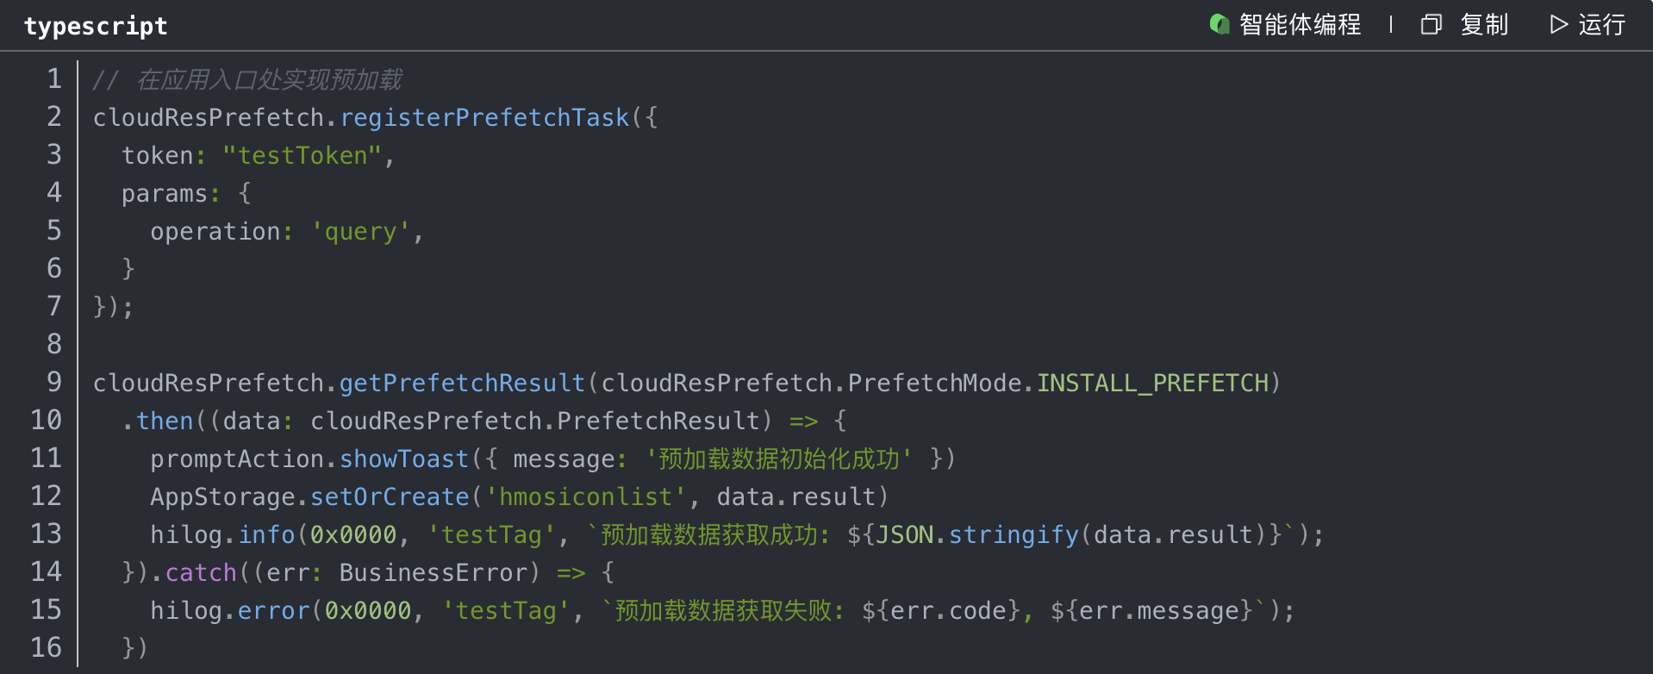Click the typescript language label
Screen dimensions: 1653x674
tap(96, 26)
